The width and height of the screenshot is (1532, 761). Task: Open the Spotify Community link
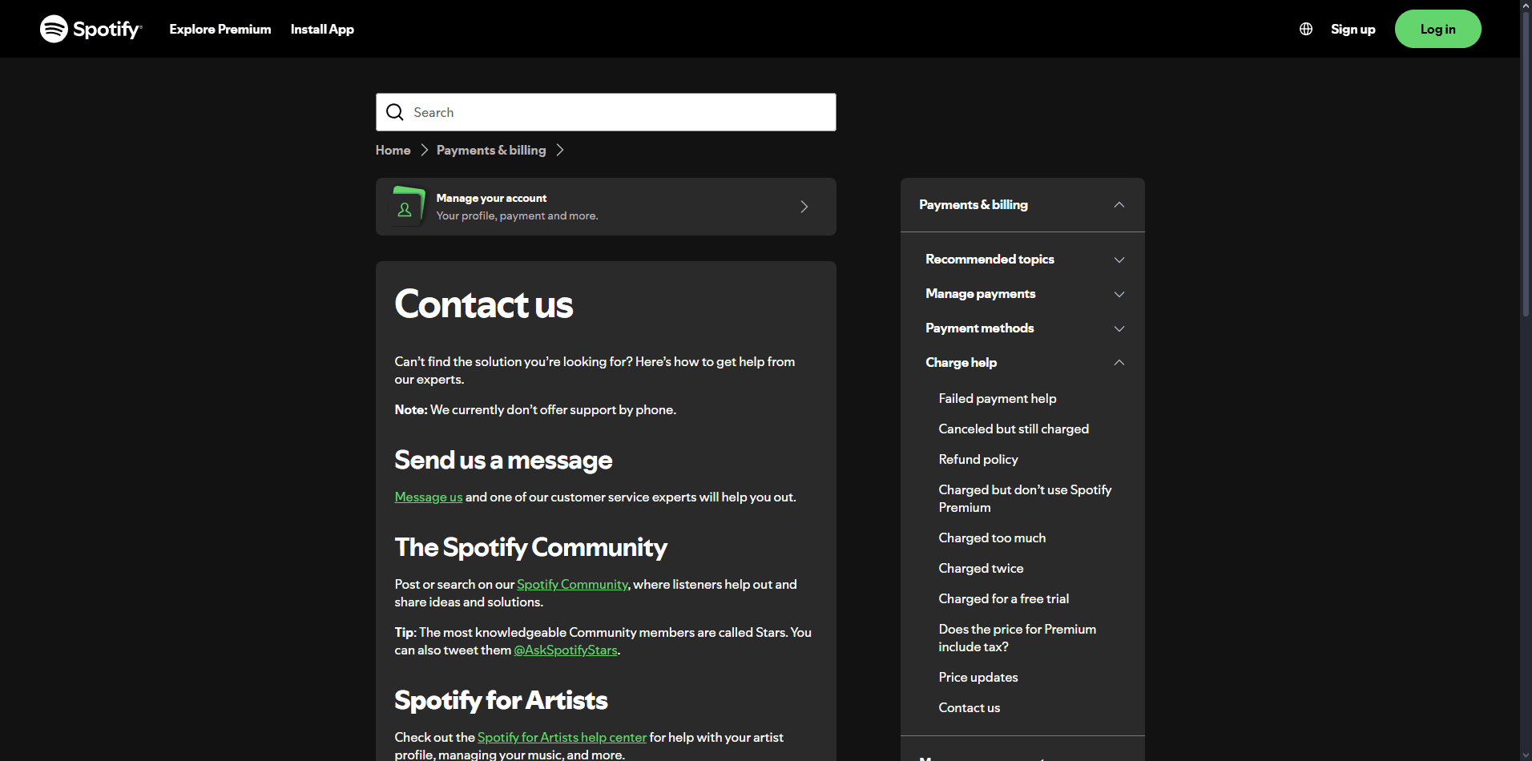(x=572, y=584)
